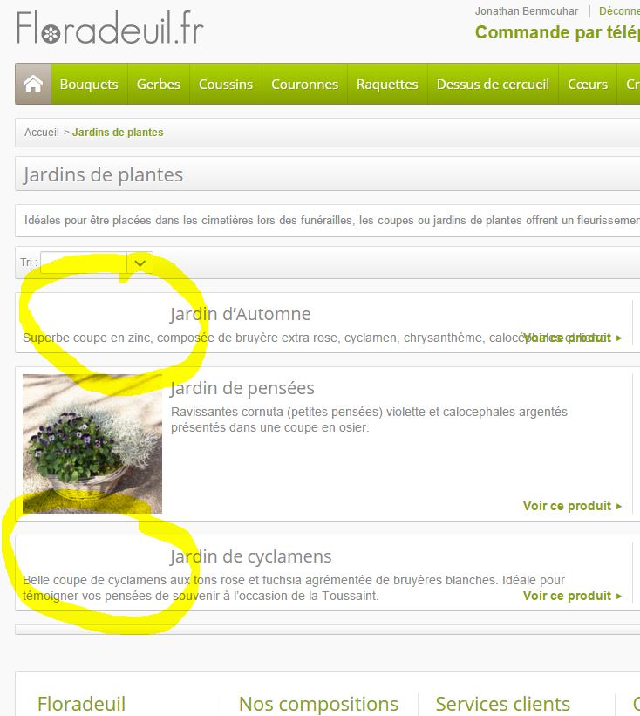Image resolution: width=640 pixels, height=716 pixels.
Task: Open the Jardin d'Automne product title
Action: coord(240,314)
